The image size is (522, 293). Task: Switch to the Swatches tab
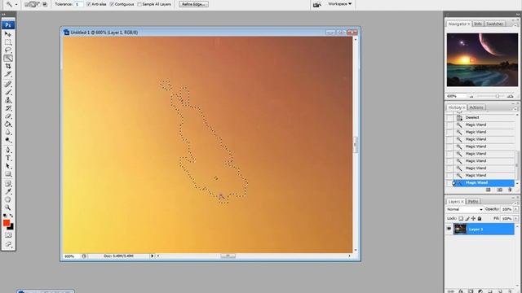point(494,24)
